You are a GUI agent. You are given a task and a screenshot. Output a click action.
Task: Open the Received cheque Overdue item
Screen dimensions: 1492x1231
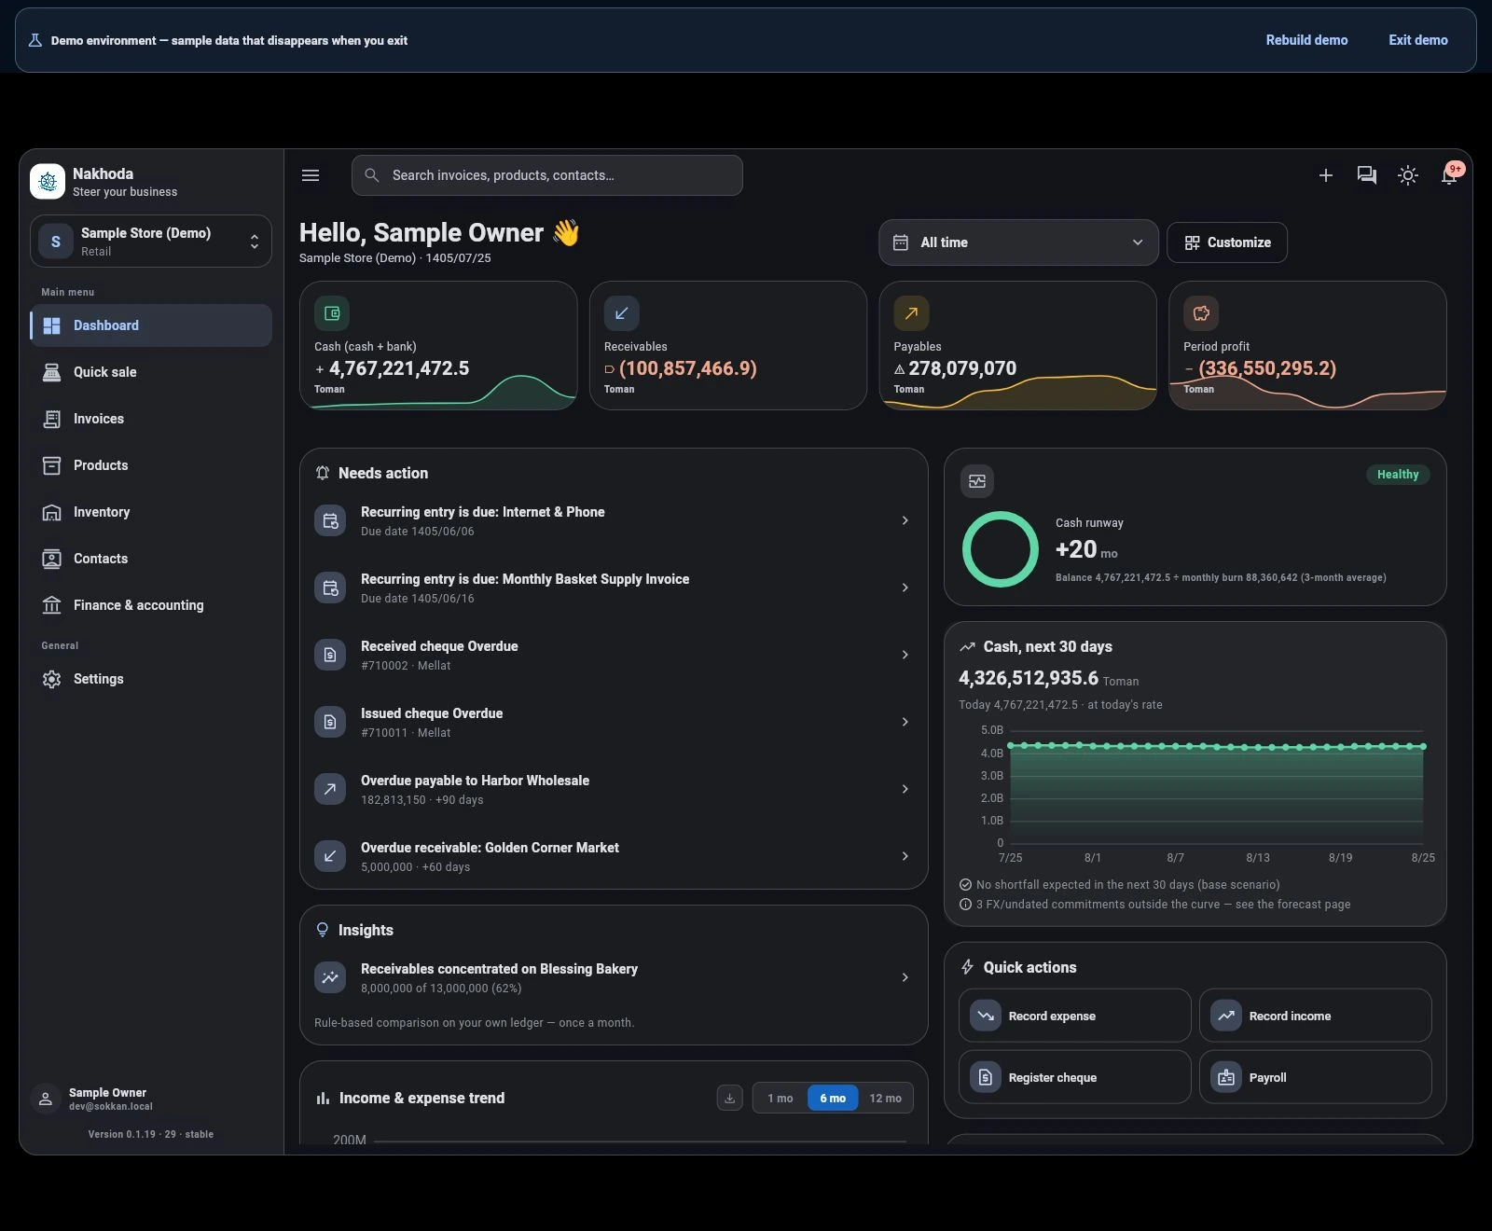pos(614,655)
